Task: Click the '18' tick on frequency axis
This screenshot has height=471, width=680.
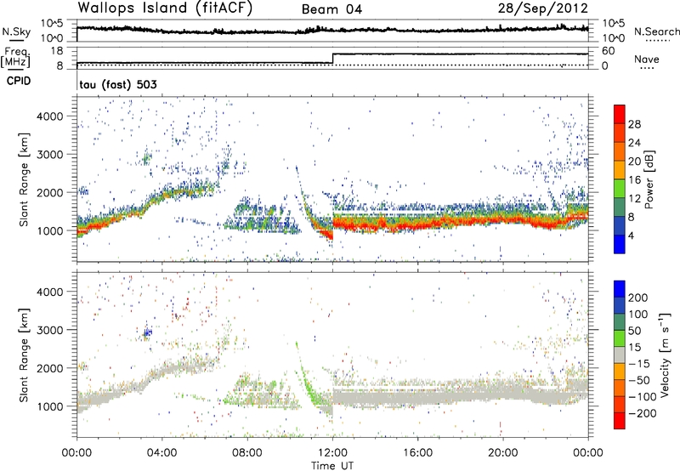Action: pos(57,51)
